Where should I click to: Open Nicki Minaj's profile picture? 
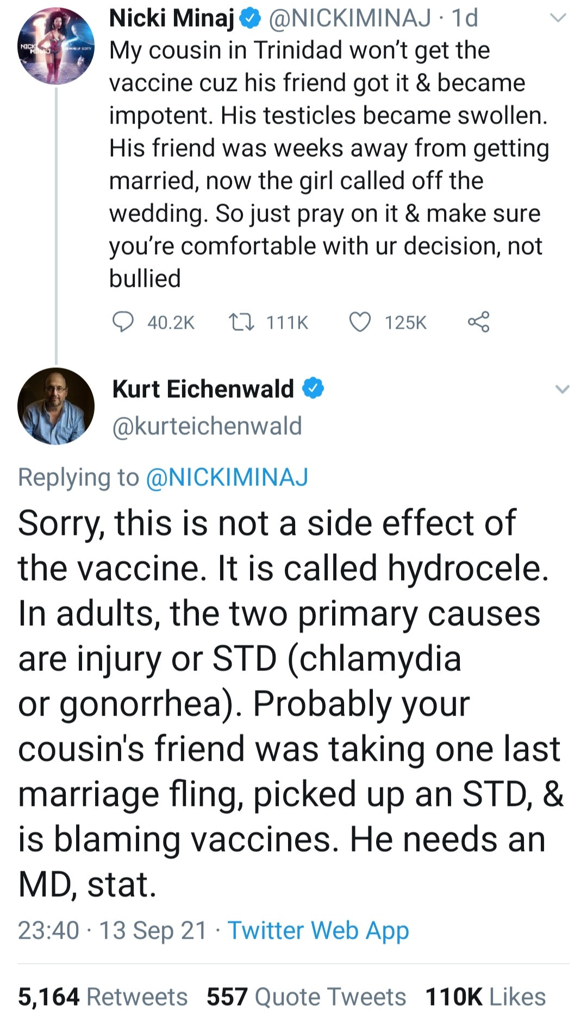point(56,46)
